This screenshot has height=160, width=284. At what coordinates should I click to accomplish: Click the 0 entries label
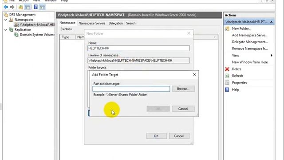coord(66,29)
